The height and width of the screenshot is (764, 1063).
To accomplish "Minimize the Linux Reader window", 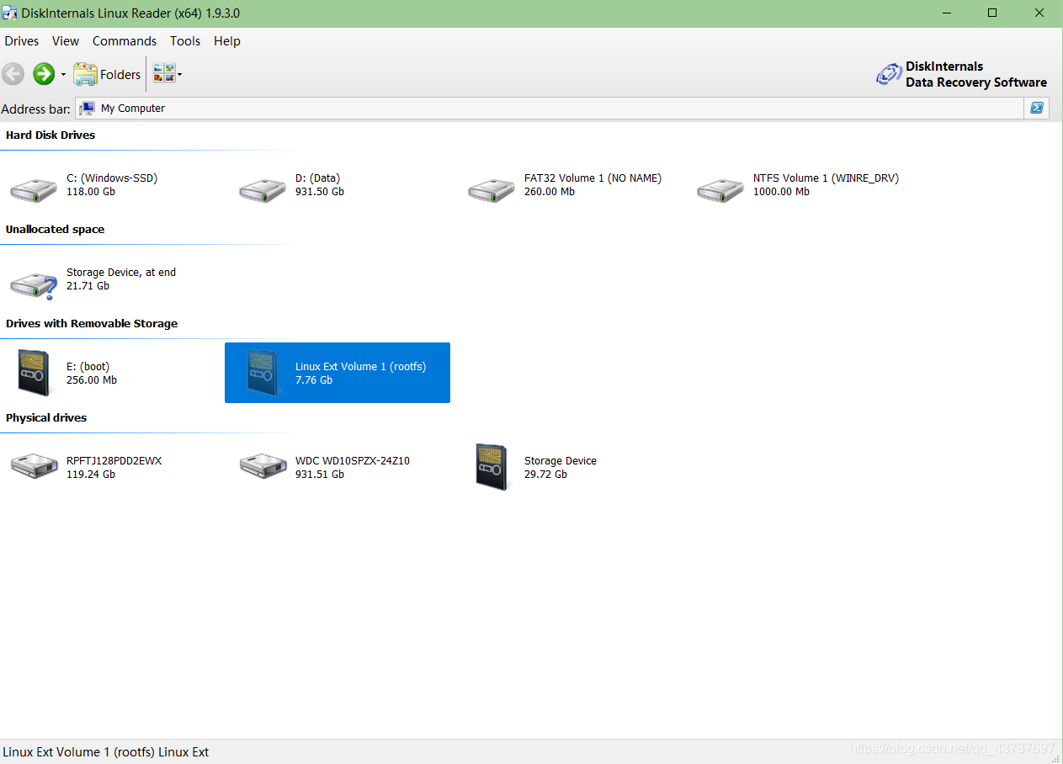I will (946, 13).
